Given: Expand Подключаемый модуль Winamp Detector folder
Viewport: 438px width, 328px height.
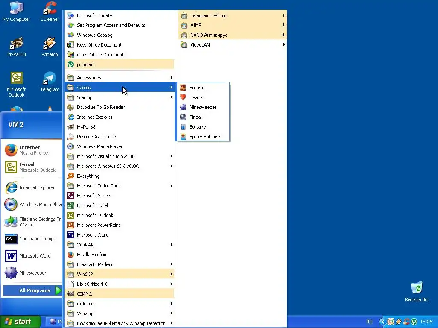Looking at the screenshot, I should click(120, 323).
